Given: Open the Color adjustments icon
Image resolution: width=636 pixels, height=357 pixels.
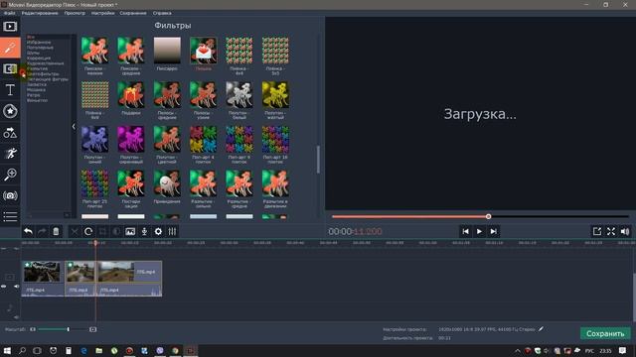Looking at the screenshot, I should tap(116, 231).
